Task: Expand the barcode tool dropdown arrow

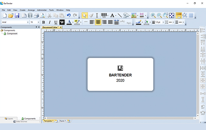Action: 108,15
